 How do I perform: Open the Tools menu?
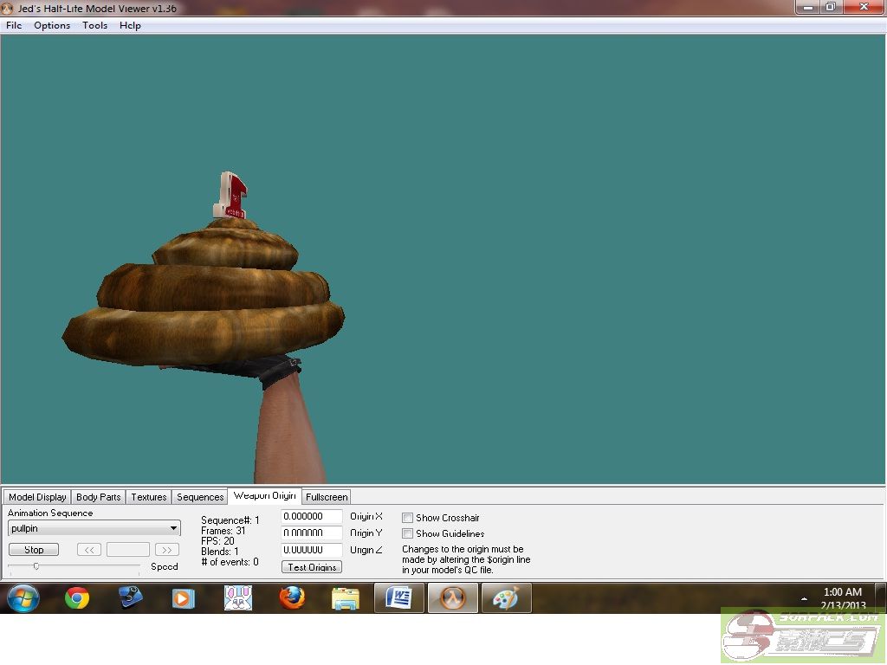pos(94,25)
